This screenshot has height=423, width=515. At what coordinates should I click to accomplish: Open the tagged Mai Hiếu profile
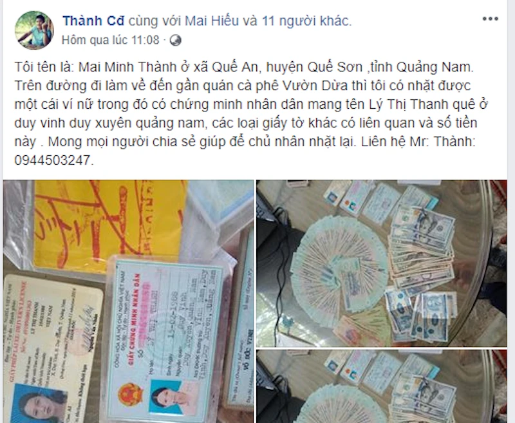coord(212,21)
